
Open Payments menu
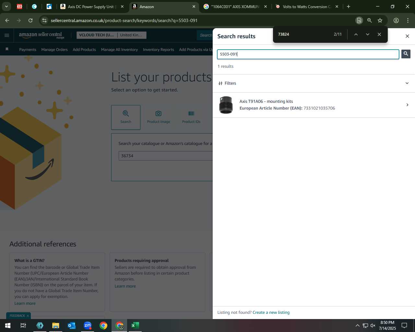click(28, 50)
